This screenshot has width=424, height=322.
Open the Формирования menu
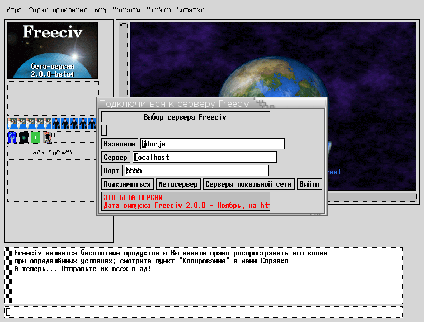(x=58, y=10)
